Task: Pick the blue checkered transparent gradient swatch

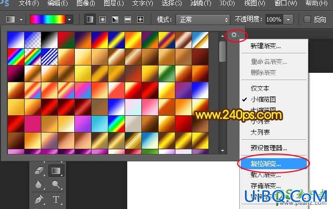Action: [32, 40]
